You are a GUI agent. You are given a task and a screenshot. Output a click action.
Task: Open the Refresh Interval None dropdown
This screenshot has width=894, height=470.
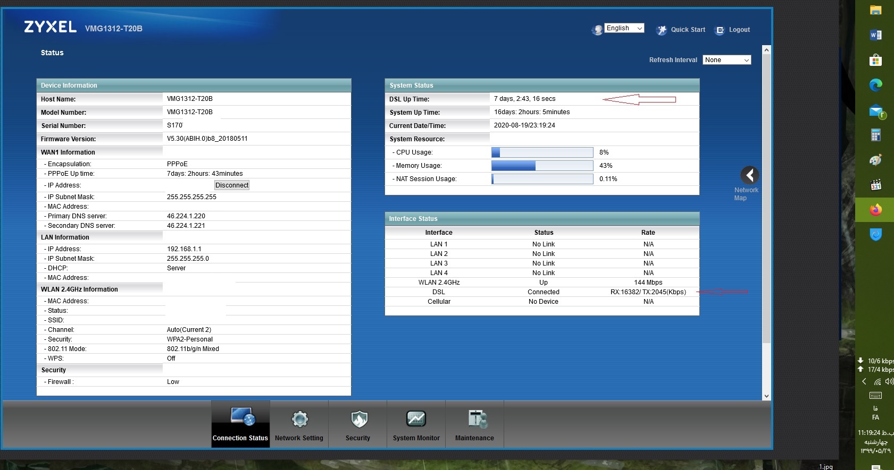pyautogui.click(x=727, y=60)
